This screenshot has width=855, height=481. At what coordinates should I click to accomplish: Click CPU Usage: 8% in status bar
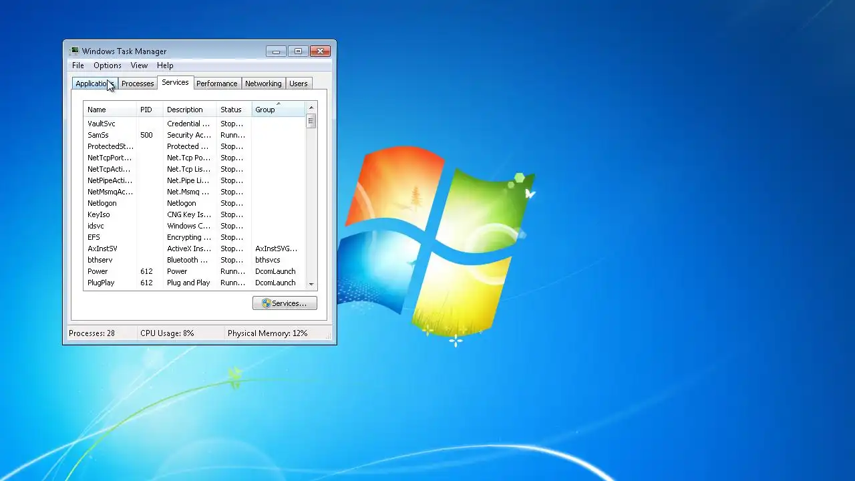[167, 333]
